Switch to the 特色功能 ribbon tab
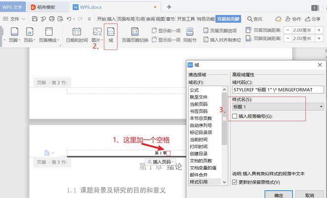This screenshot has height=198, width=327. pyautogui.click(x=206, y=19)
